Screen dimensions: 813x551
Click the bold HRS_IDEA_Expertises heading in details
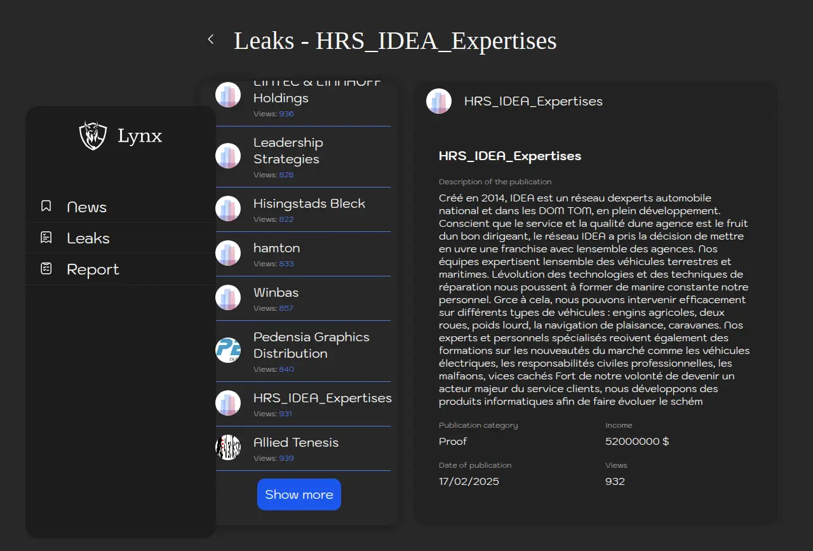coord(509,156)
